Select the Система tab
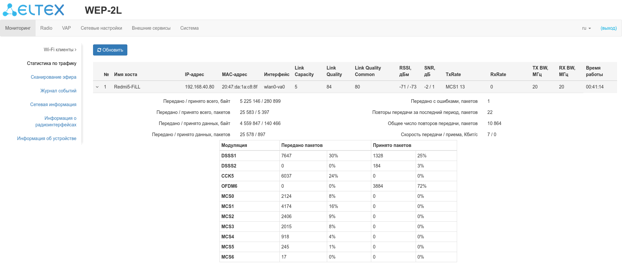 click(x=189, y=28)
